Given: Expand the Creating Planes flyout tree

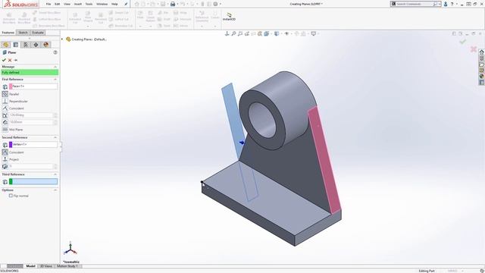Looking at the screenshot, I should coord(62,39).
